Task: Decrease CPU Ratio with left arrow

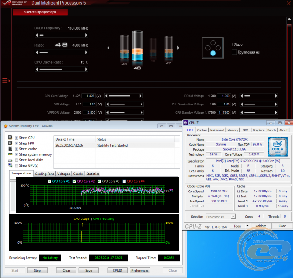Action: pos(37,52)
